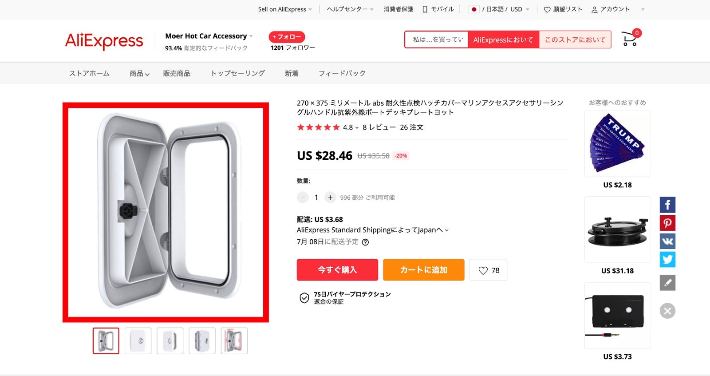Click the カートに追加 add to cart button
The width and height of the screenshot is (710, 376).
pyautogui.click(x=423, y=270)
